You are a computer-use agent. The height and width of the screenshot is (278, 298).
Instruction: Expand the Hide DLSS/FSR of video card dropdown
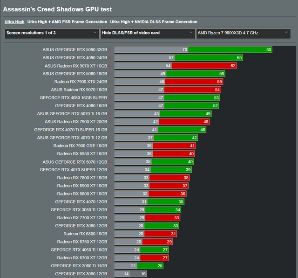coord(148,34)
